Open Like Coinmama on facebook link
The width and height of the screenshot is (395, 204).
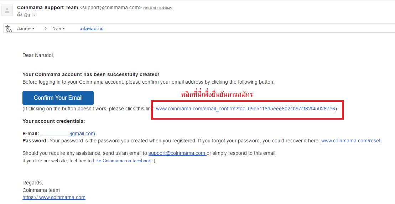[x=122, y=161]
